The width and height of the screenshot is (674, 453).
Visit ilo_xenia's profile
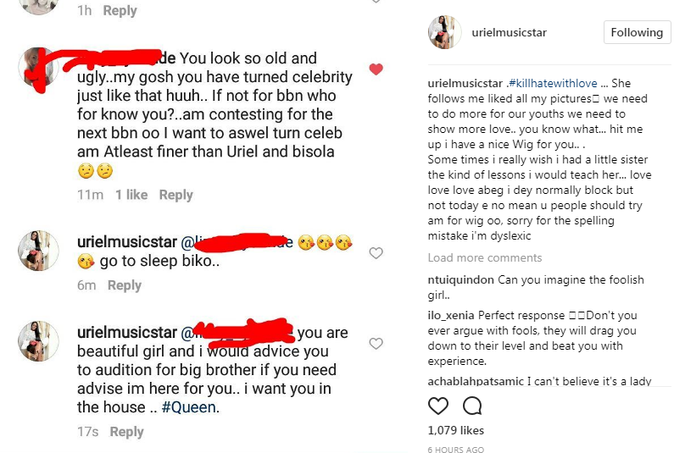(451, 315)
